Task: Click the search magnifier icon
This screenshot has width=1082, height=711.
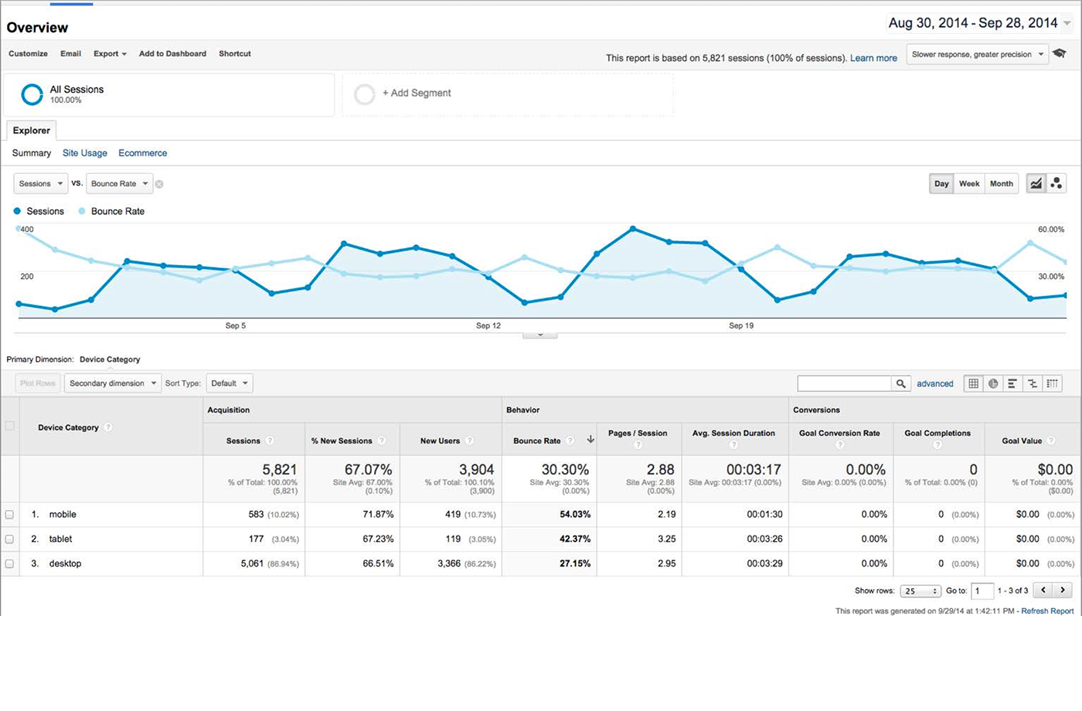Action: coord(901,383)
